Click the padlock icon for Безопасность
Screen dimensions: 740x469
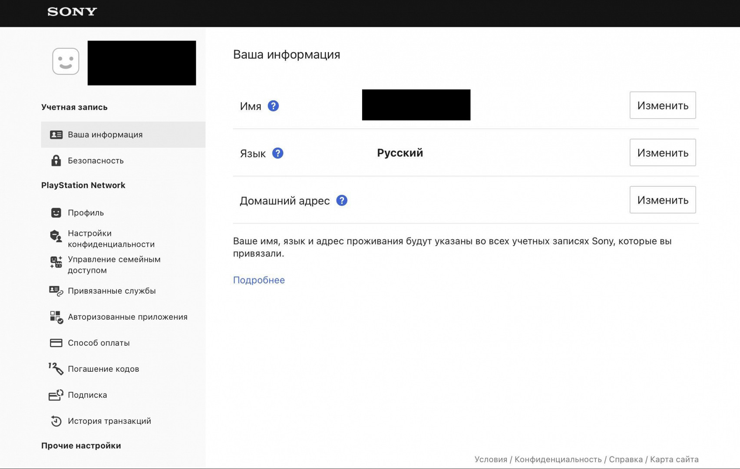56,161
